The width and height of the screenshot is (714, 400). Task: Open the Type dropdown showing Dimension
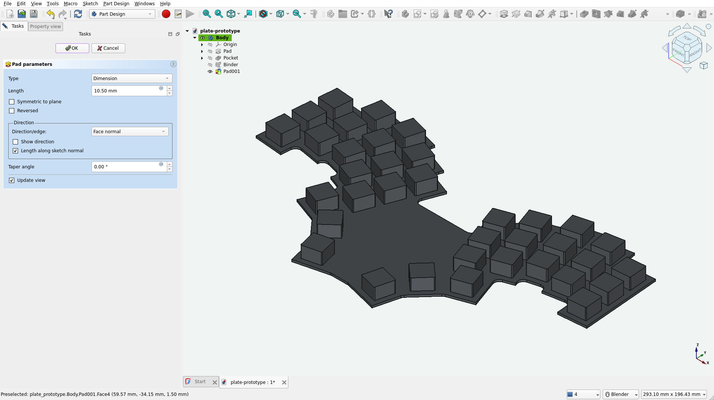click(x=131, y=78)
